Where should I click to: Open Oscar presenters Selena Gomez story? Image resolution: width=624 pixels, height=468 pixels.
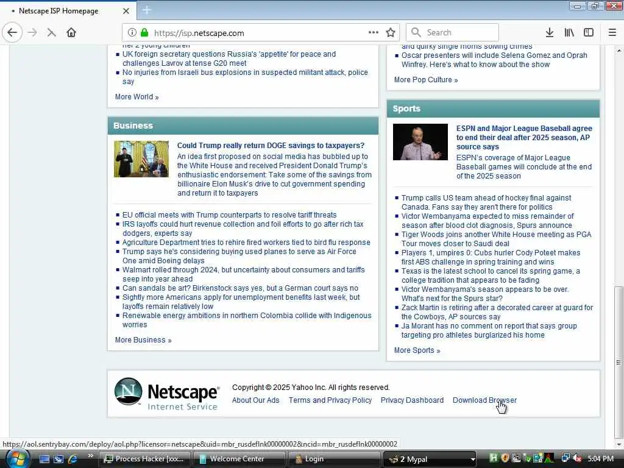494,60
